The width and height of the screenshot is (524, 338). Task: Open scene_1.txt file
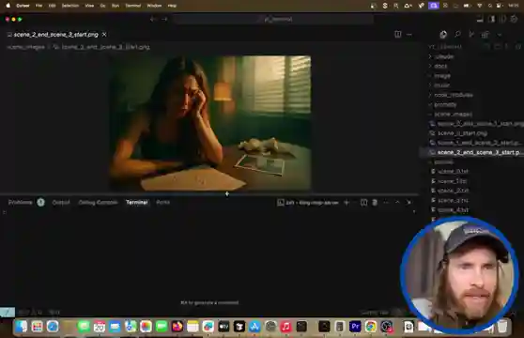point(453,181)
